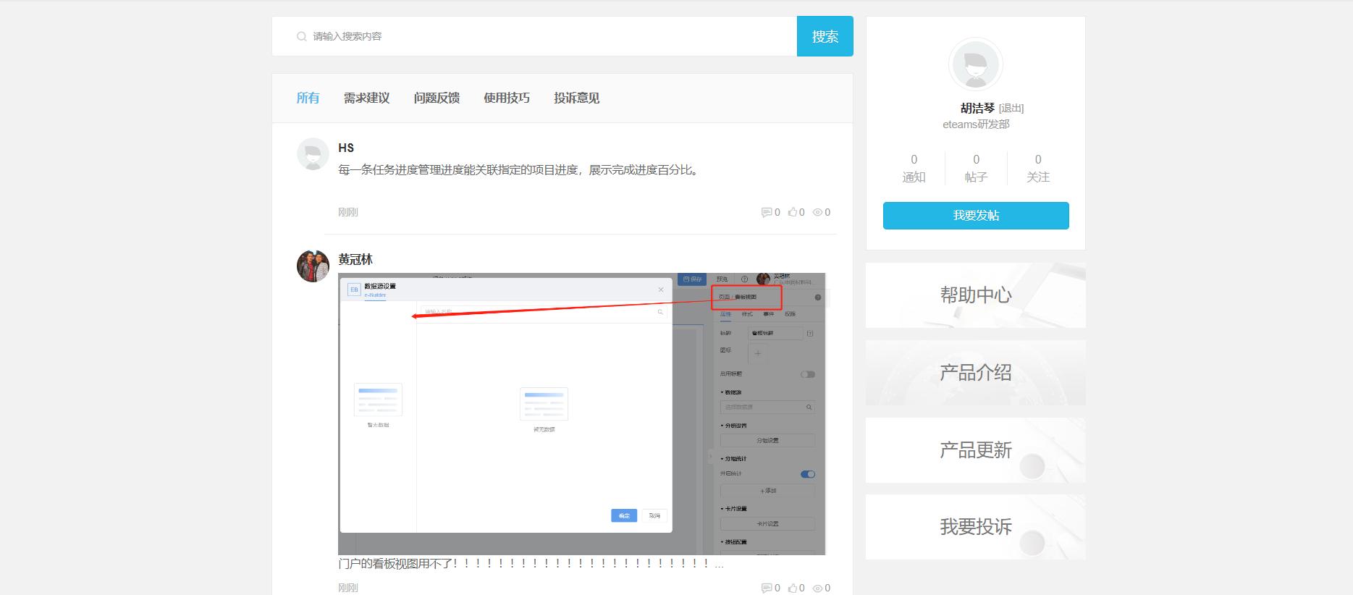Screen dimensions: 1353x595
Task: Open the 帮助中心 banner
Action: (976, 295)
